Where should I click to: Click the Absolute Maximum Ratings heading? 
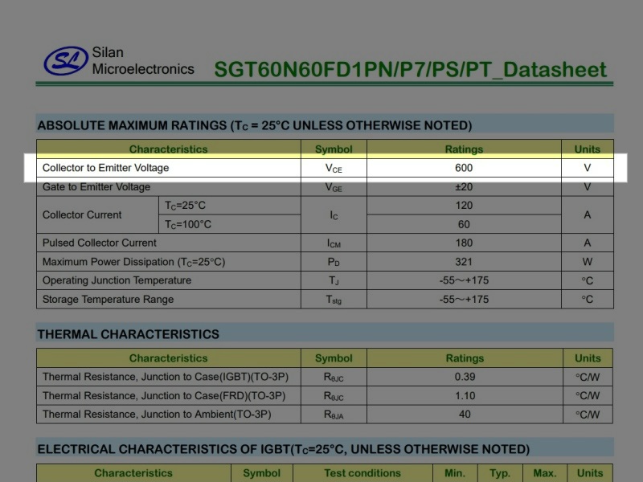(x=255, y=125)
